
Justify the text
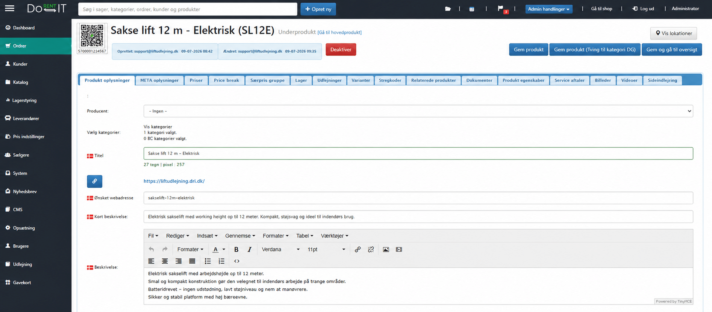coord(192,261)
